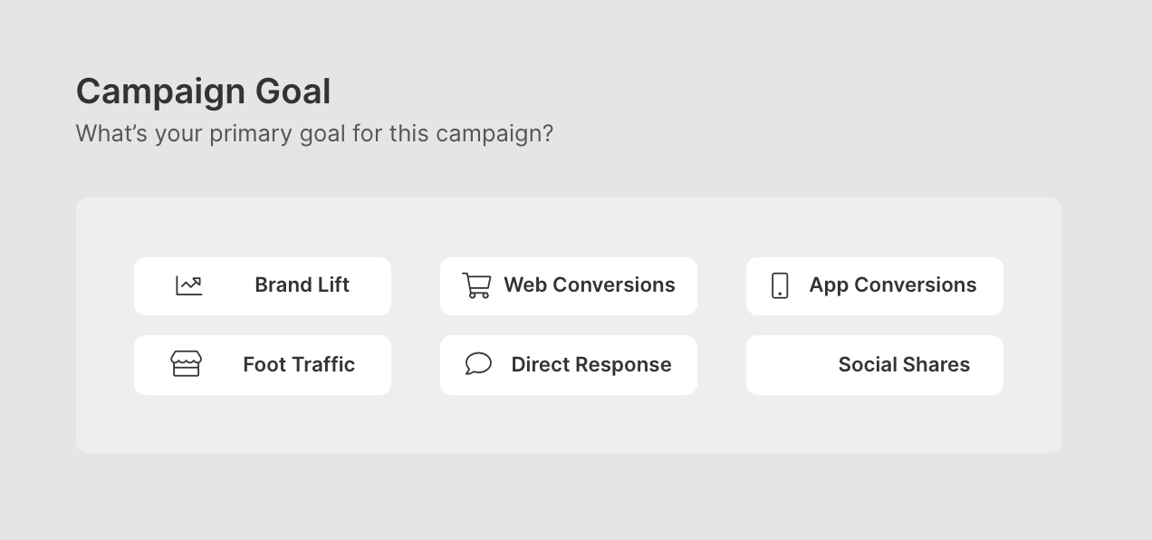Click the storefront icon for Foot Traffic
1152x540 pixels.
click(x=186, y=364)
